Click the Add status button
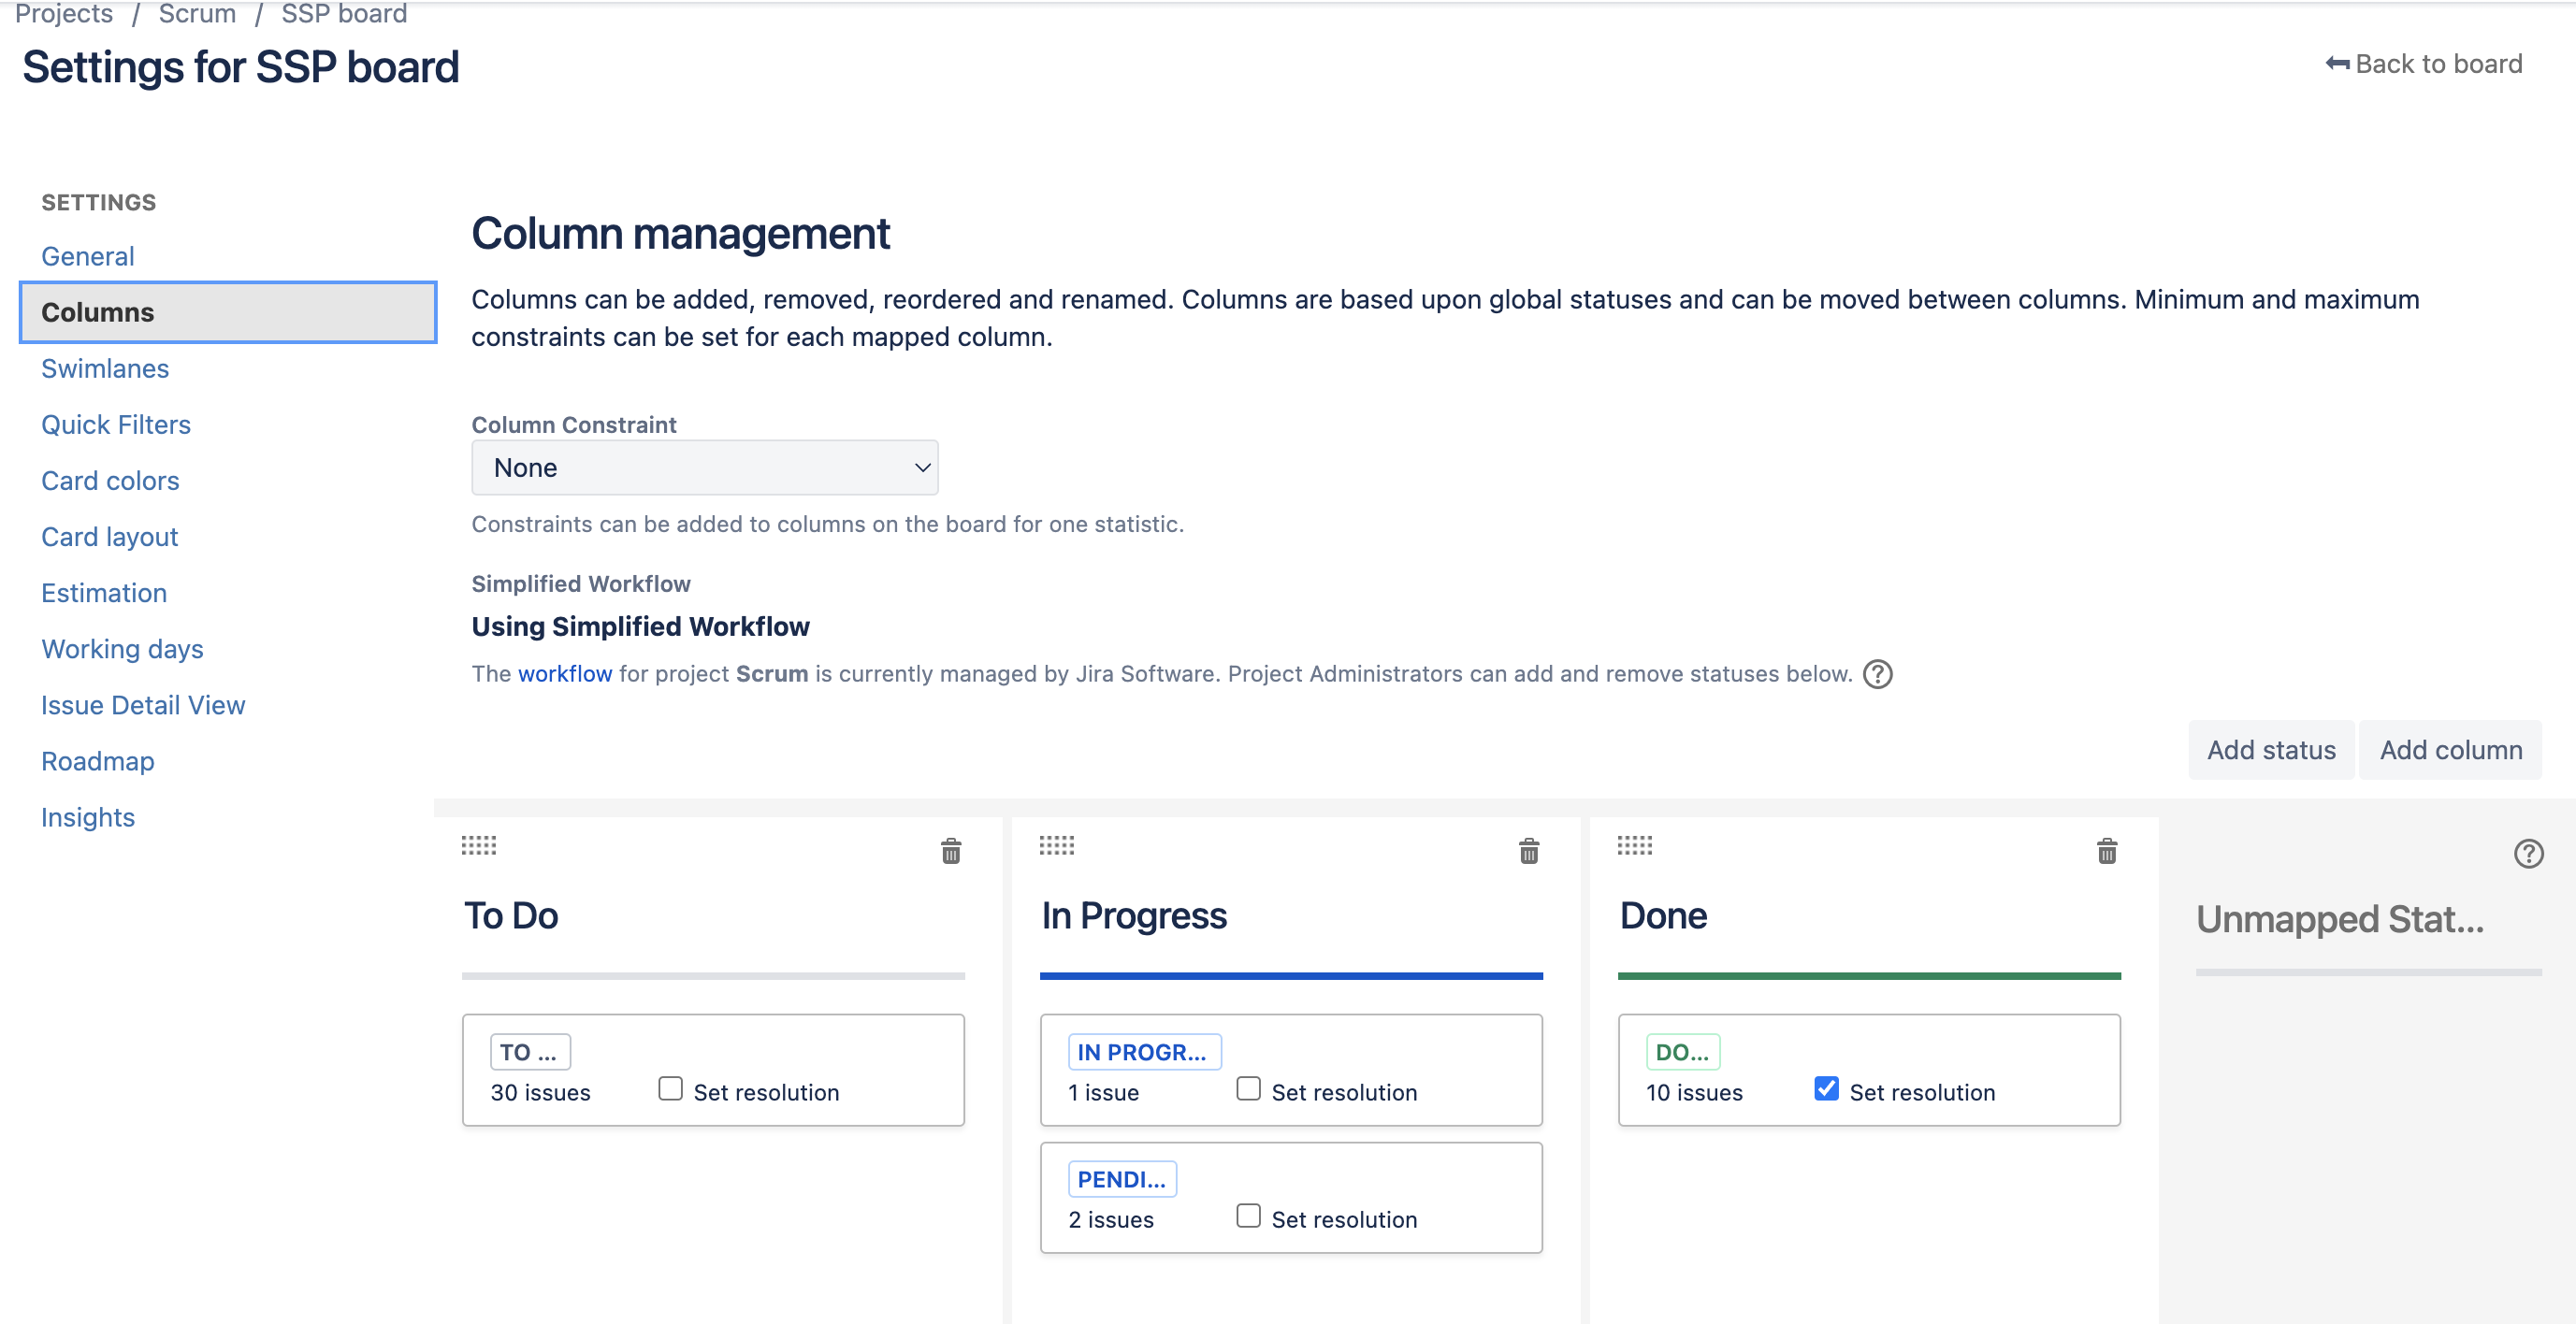The width and height of the screenshot is (2576, 1324). (2270, 750)
